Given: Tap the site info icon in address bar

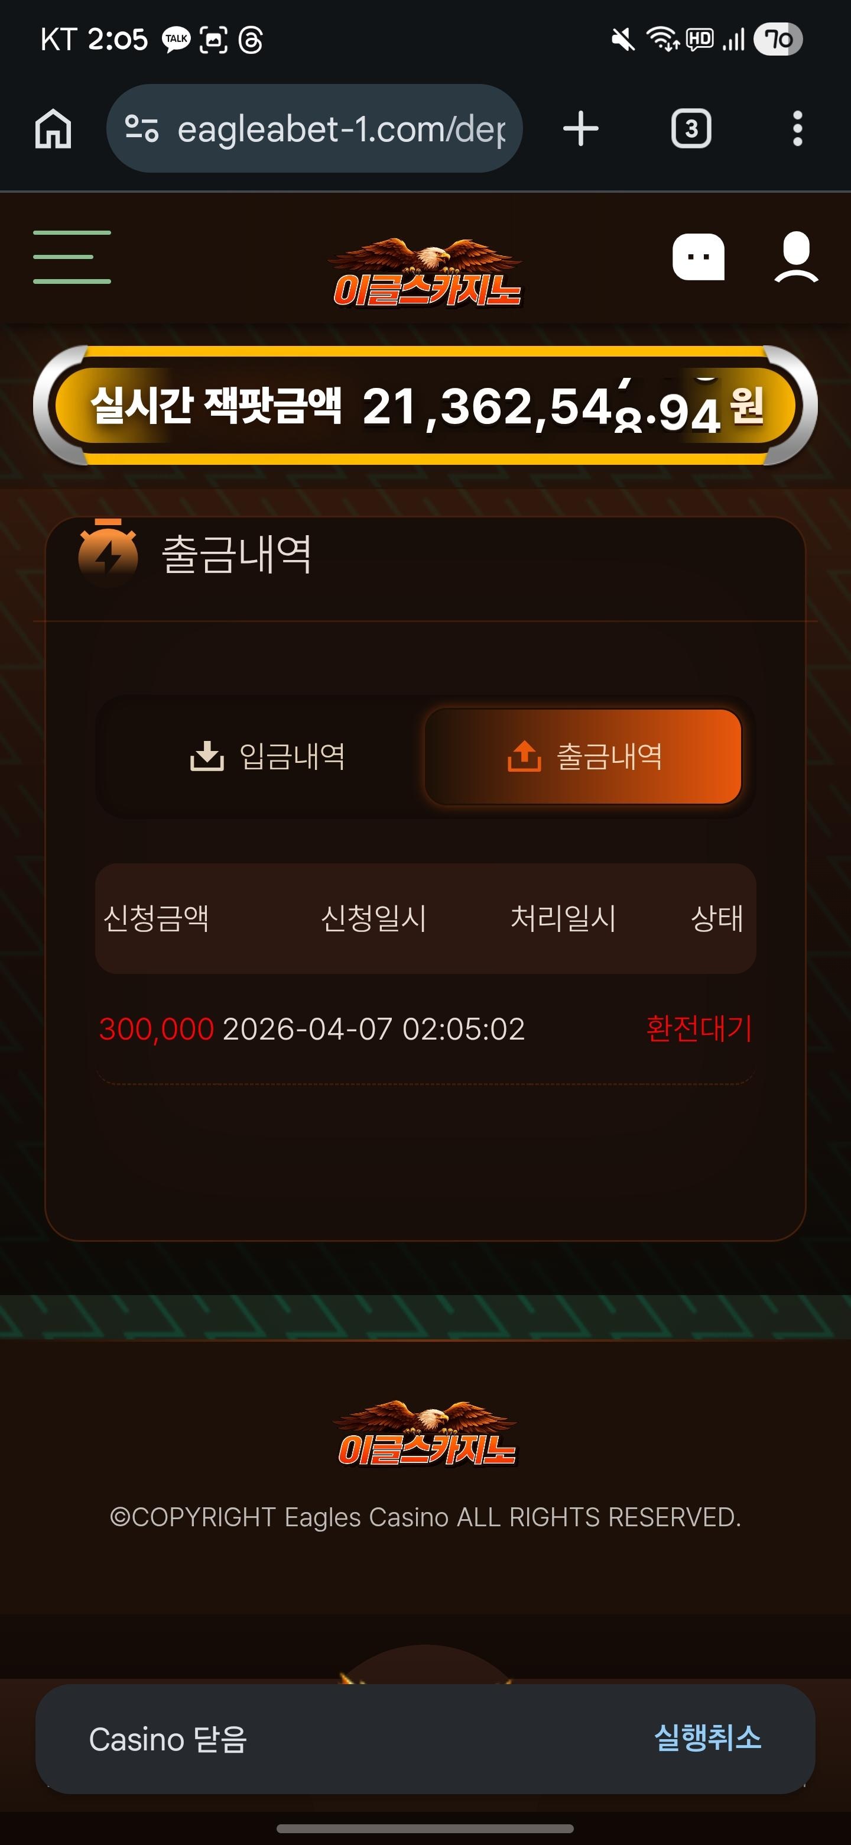Looking at the screenshot, I should [141, 129].
